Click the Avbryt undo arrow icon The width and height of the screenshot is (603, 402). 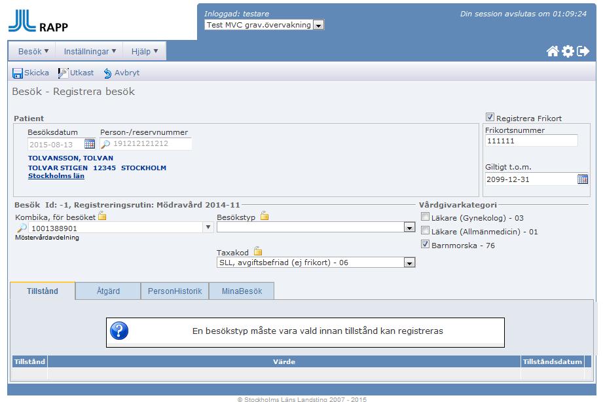107,73
